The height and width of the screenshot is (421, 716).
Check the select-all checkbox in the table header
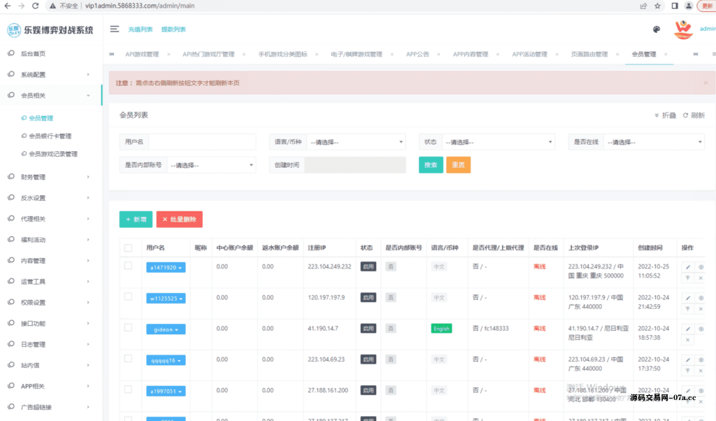tap(129, 248)
